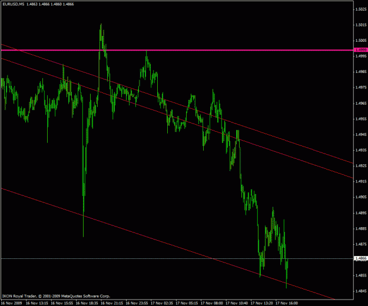
Task: Click the 1.4935 price scale label
Action: pyautogui.click(x=361, y=150)
